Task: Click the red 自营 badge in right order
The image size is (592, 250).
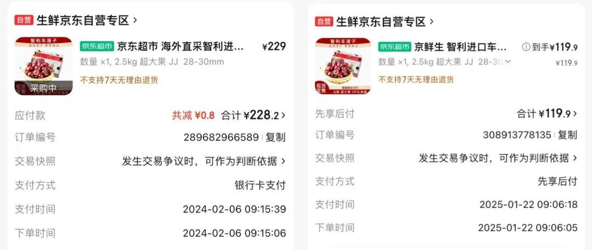Action: [x=324, y=21]
